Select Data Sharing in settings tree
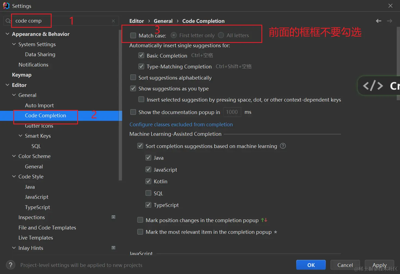 (x=40, y=54)
